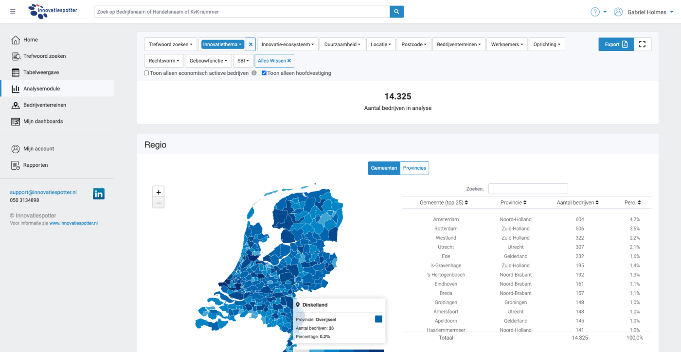Click the Zoeken table search field
Viewport: 681px width, 352px height.
tap(528, 189)
